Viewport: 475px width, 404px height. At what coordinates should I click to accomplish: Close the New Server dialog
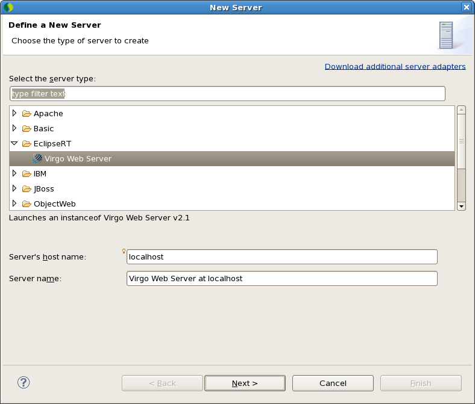tap(466, 7)
